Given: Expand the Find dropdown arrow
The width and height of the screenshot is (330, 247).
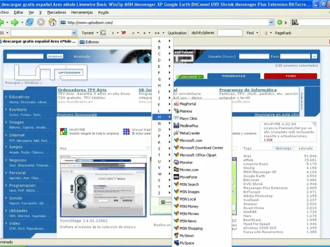Looking at the screenshot, I should coord(257,33).
